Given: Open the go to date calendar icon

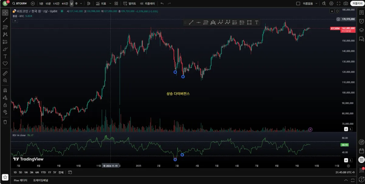Looking at the screenshot, I should point(70,172).
